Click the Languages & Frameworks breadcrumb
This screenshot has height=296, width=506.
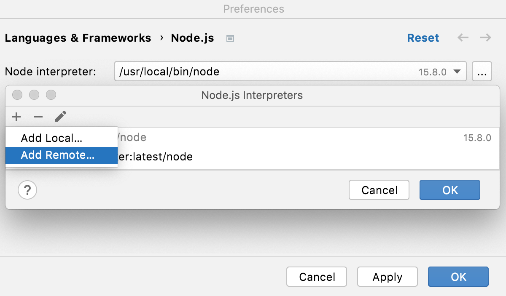coord(78,38)
